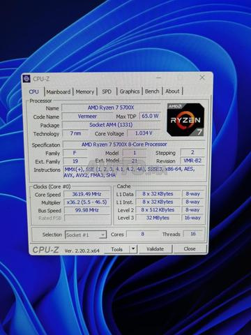Click Package value Socket AM4 (1331)
This screenshot has height=335, width=251.
[x=111, y=125]
